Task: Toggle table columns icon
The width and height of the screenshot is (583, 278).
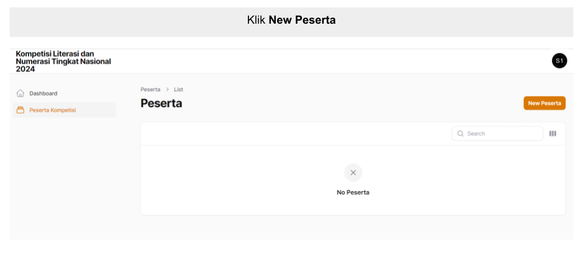Action: 553,134
